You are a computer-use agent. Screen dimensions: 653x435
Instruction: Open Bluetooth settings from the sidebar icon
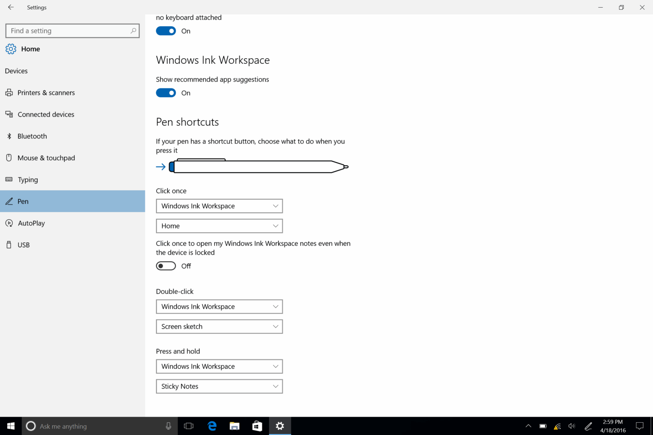9,136
